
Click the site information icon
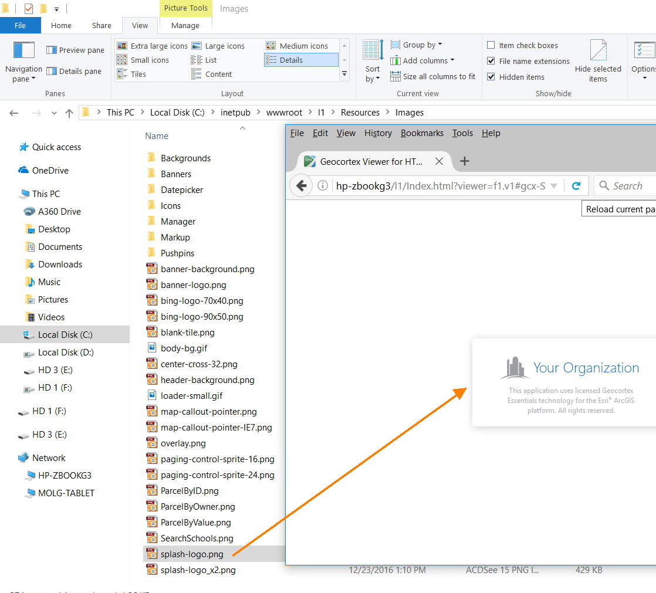pyautogui.click(x=322, y=186)
